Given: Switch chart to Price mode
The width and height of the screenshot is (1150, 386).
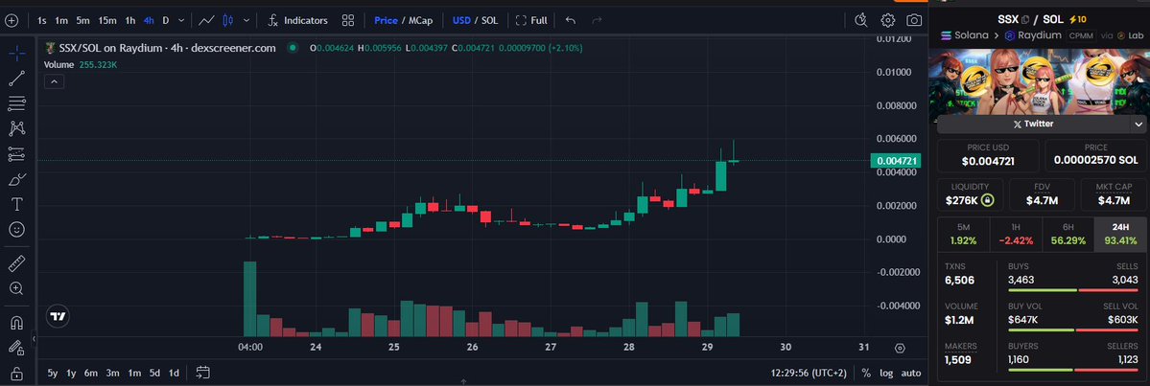Looking at the screenshot, I should point(386,20).
